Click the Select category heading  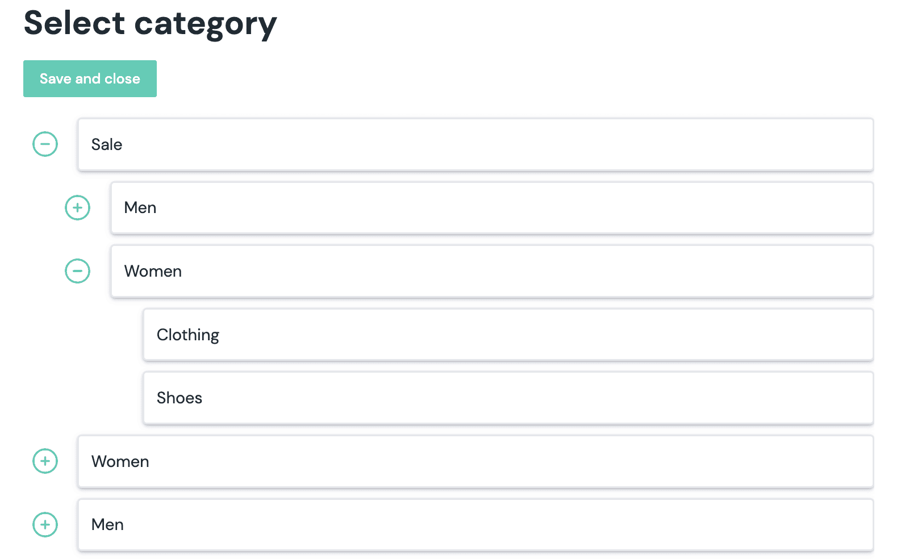150,24
